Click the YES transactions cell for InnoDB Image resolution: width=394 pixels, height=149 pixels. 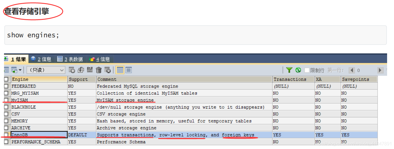click(294, 135)
